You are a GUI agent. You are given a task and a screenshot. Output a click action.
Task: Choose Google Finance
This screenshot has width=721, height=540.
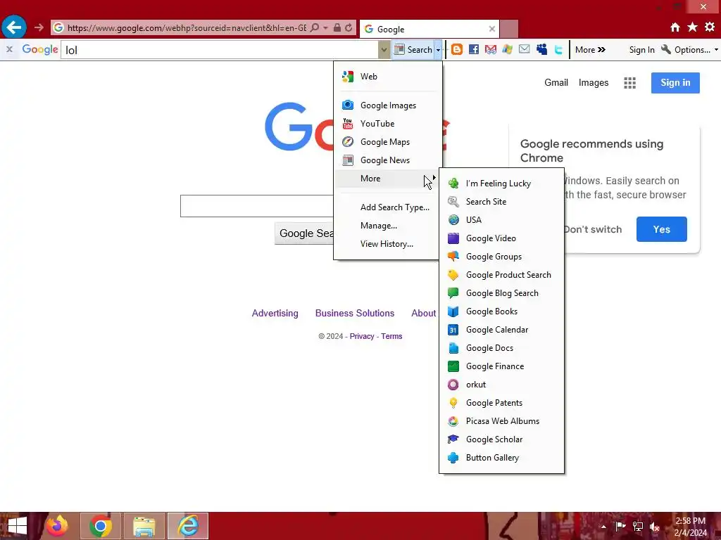[501, 366]
